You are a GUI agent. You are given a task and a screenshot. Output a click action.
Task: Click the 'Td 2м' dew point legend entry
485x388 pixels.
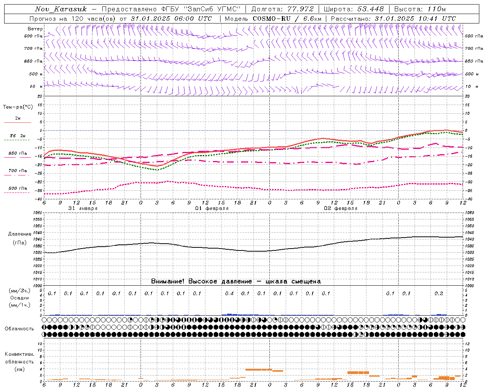(x=17, y=136)
